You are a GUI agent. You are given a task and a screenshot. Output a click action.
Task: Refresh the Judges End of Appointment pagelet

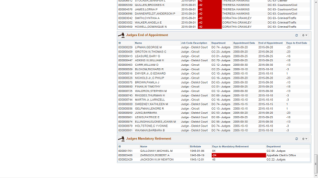coord(297,35)
